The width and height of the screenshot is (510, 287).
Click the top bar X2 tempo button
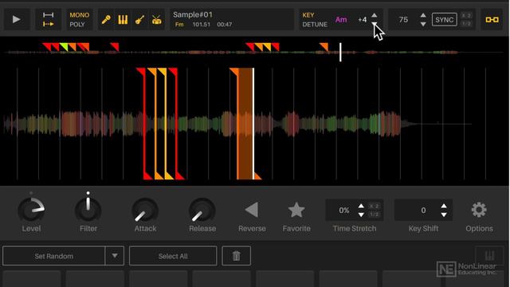click(x=466, y=16)
